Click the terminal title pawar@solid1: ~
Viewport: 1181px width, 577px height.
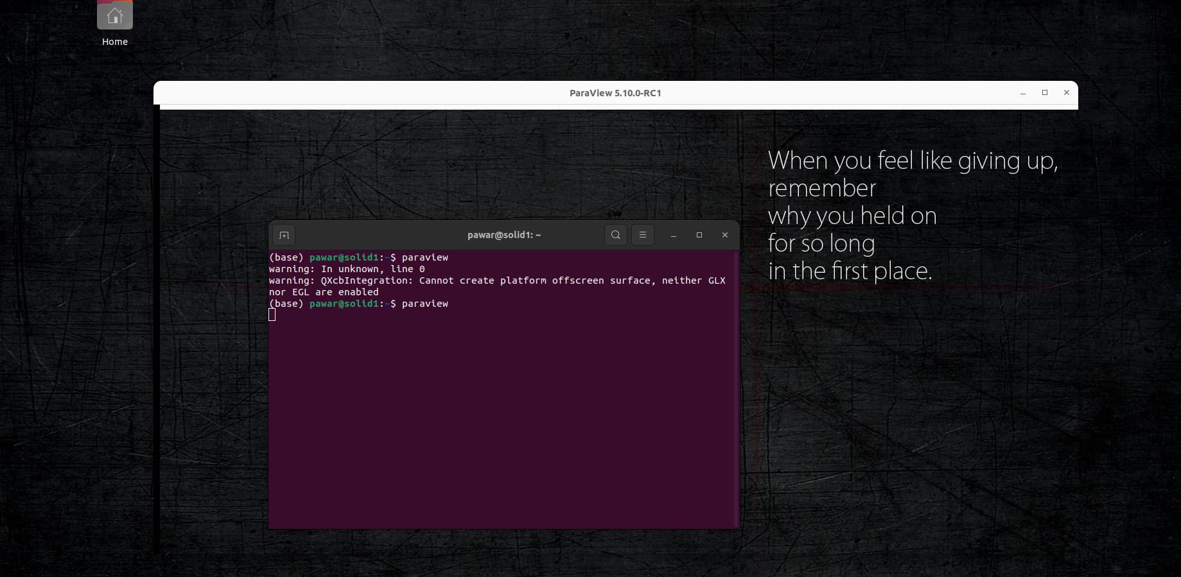(x=504, y=235)
